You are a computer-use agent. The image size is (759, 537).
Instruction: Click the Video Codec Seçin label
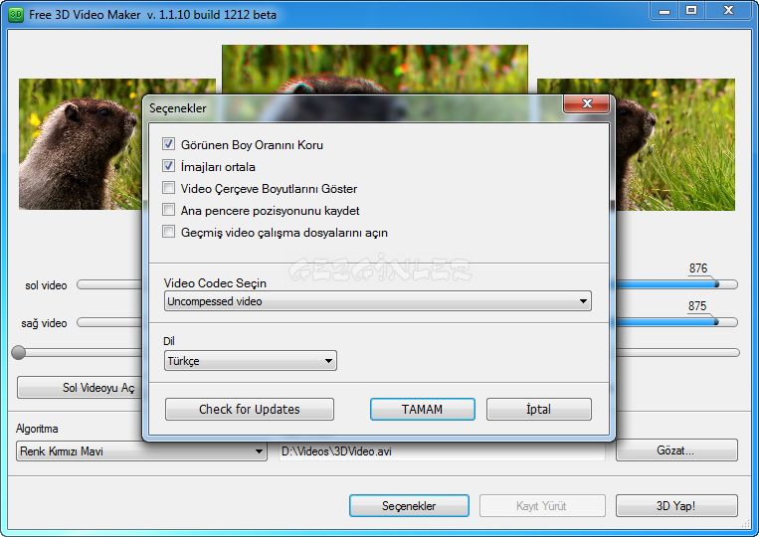click(215, 283)
